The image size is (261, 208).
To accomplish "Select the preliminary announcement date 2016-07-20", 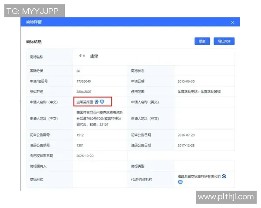I will 186,135.
